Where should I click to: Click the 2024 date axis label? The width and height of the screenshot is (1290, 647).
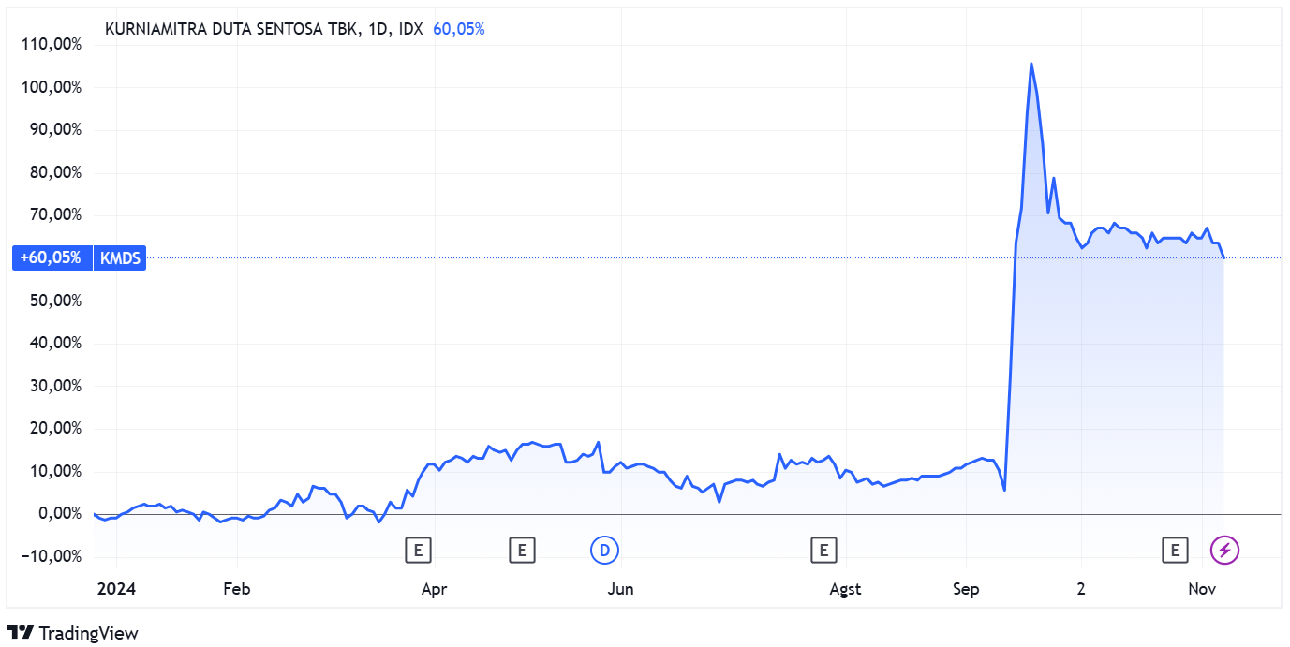tap(117, 589)
